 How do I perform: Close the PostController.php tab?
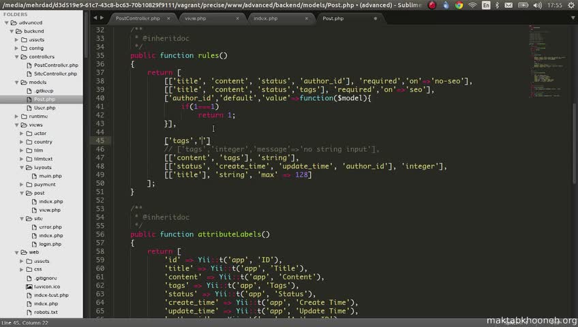(170, 18)
